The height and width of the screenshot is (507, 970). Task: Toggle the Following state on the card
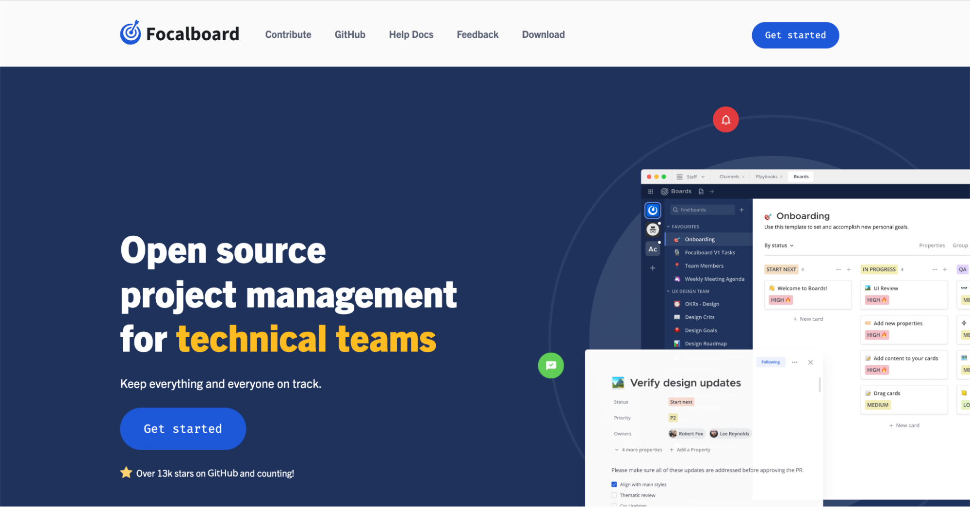tap(770, 362)
